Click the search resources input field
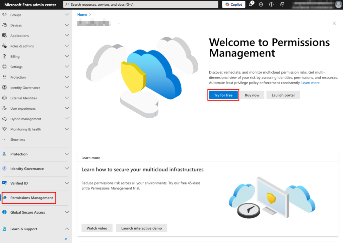This screenshot has height=243, width=343. pyautogui.click(x=141, y=4)
